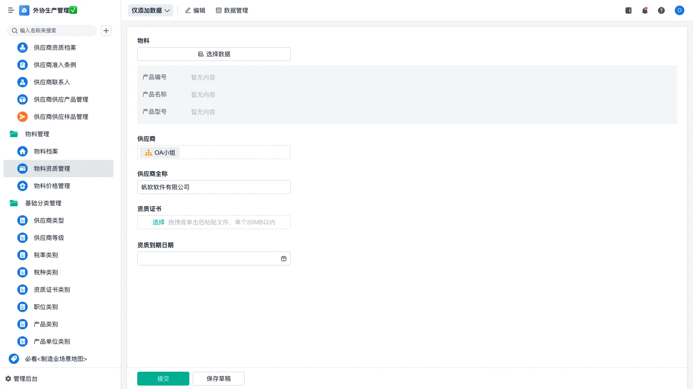Select 物料价格管理 in sidebar
Image resolution: width=693 pixels, height=389 pixels.
(52, 186)
